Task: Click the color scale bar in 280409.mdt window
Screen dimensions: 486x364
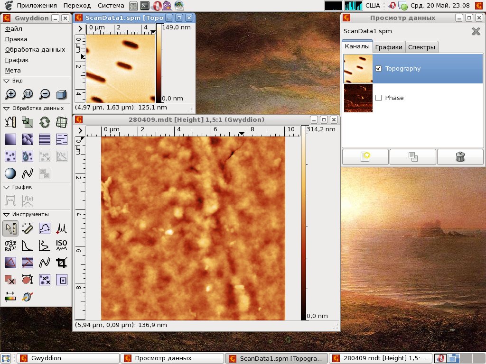Action: point(303,223)
